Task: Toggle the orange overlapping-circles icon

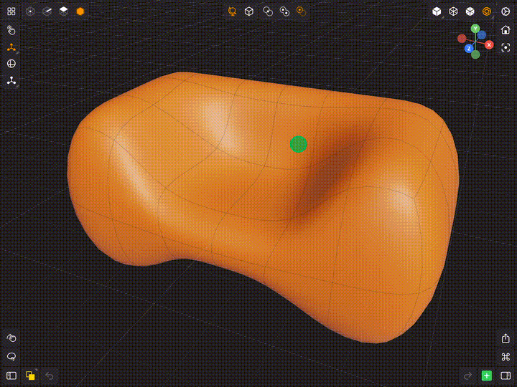Action: pos(301,11)
